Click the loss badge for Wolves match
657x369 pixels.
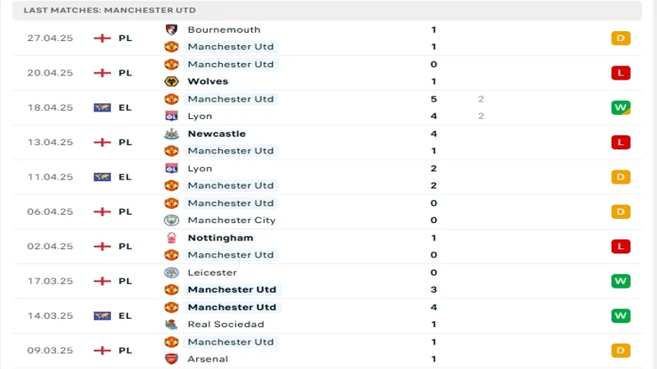point(620,73)
